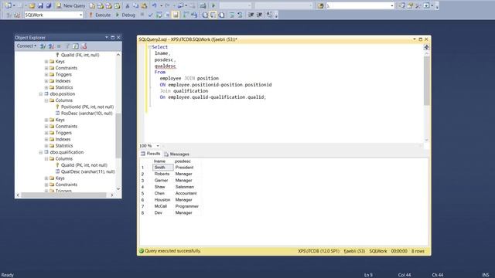Click the Paste clipboard icon
This screenshot has height=278, width=495.
click(144, 5)
